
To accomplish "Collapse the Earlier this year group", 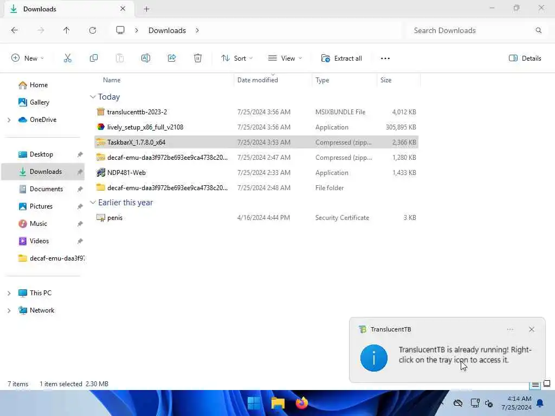I will coord(93,203).
